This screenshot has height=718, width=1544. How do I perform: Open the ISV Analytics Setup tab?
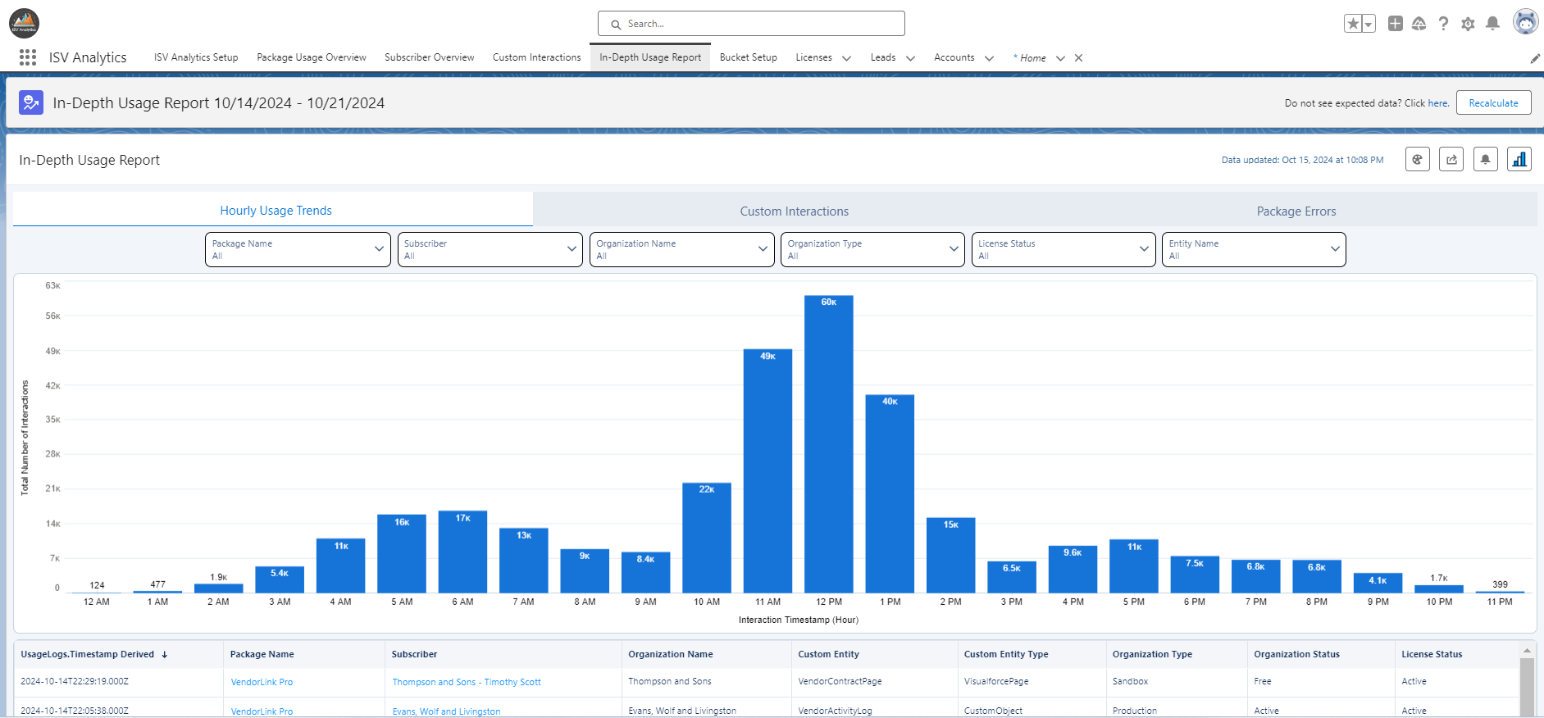196,57
